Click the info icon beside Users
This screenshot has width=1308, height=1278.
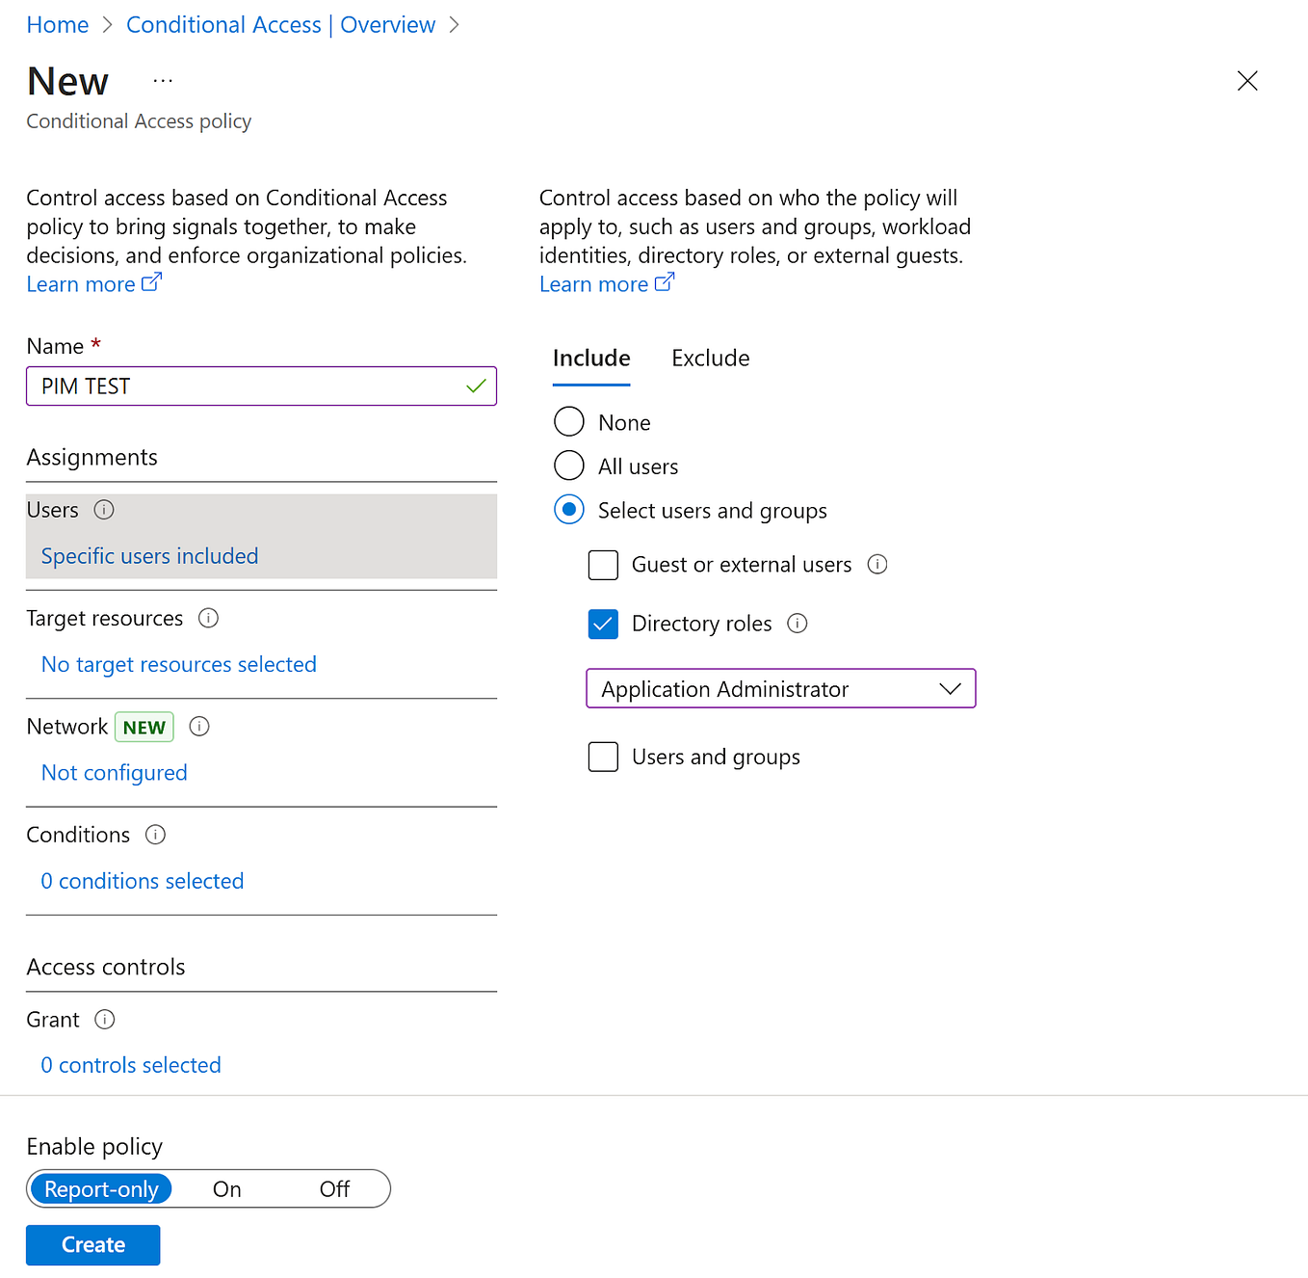(x=104, y=510)
